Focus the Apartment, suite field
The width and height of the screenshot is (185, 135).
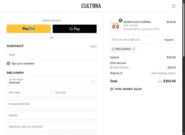pos(51,127)
